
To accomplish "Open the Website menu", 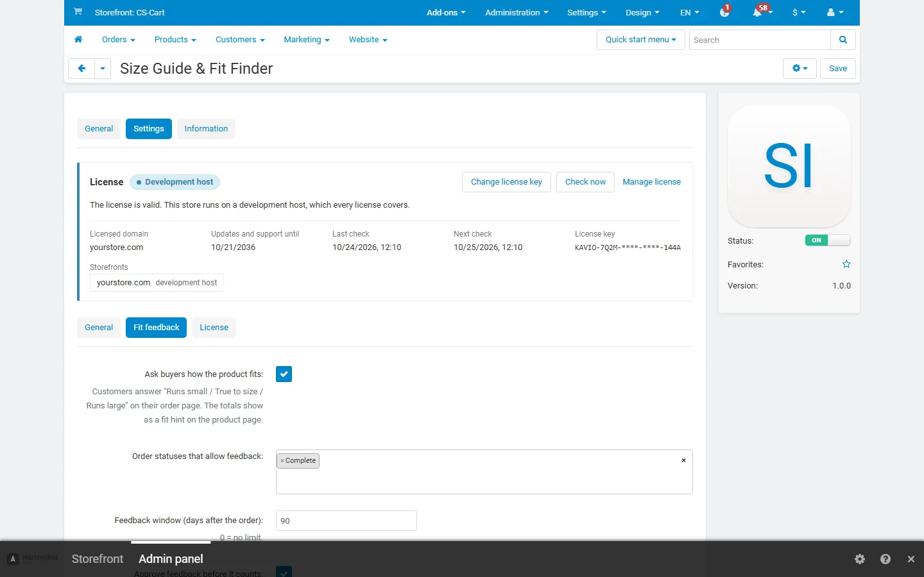I will pos(368,40).
